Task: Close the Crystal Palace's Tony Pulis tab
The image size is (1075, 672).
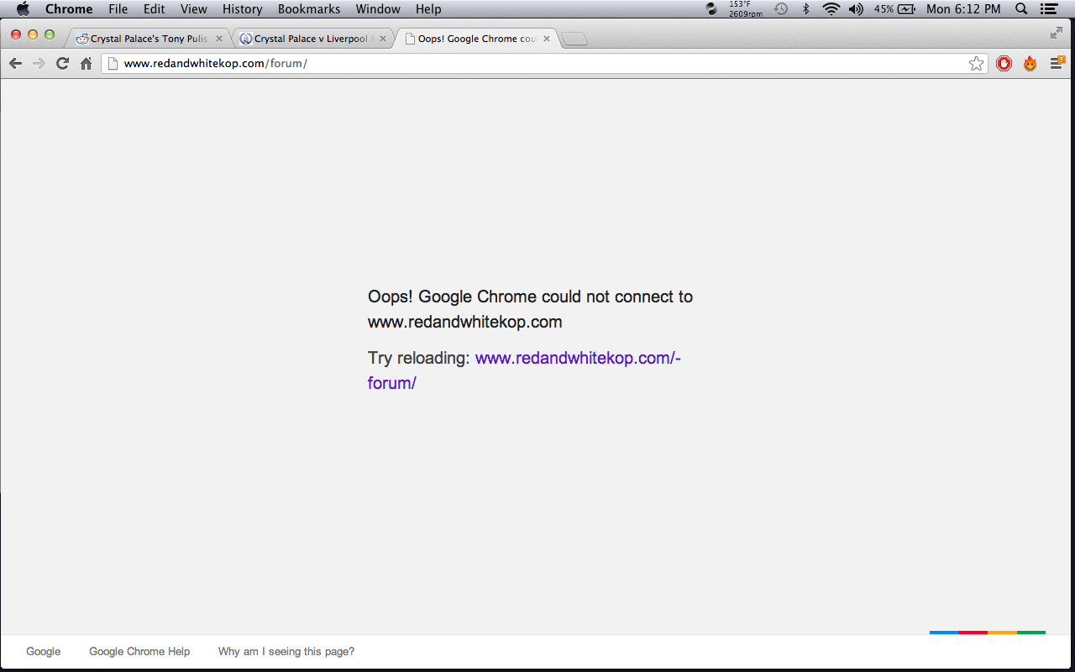Action: click(219, 39)
